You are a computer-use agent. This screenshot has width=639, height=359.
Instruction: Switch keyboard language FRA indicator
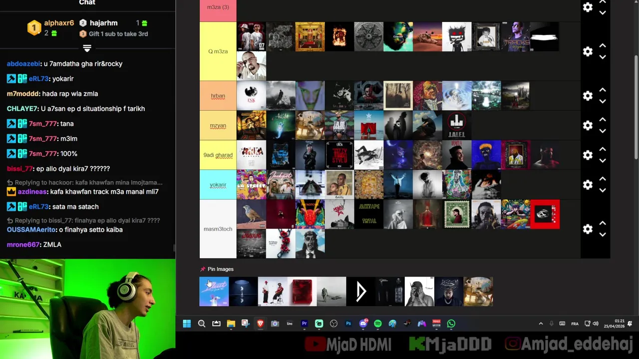tap(575, 324)
